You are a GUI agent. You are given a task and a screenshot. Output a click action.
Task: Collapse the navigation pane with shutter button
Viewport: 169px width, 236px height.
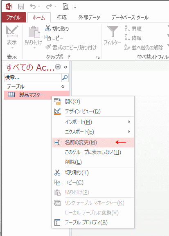(x=65, y=67)
